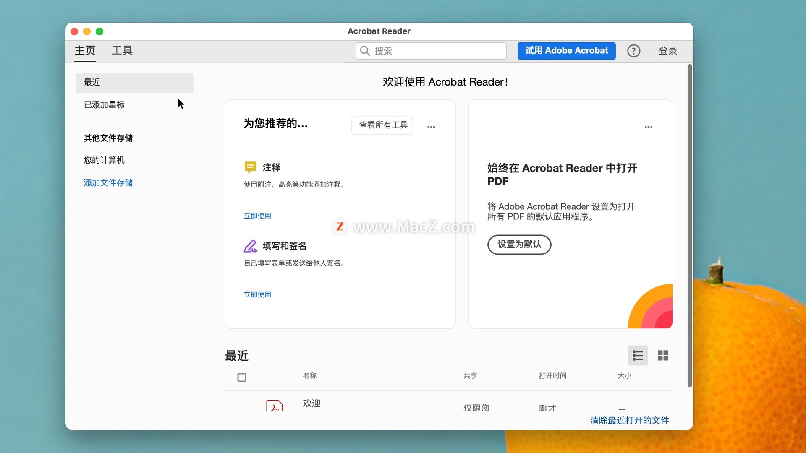The image size is (806, 453).
Task: Open 您的计算机 in the sidebar
Action: tap(104, 160)
